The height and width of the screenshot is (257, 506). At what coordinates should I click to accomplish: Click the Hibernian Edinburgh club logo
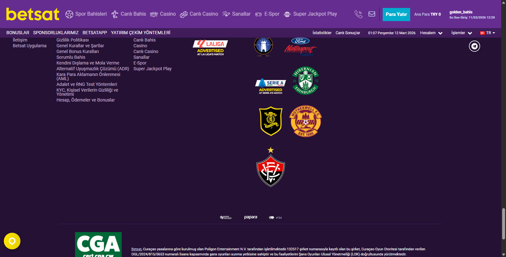click(x=306, y=81)
